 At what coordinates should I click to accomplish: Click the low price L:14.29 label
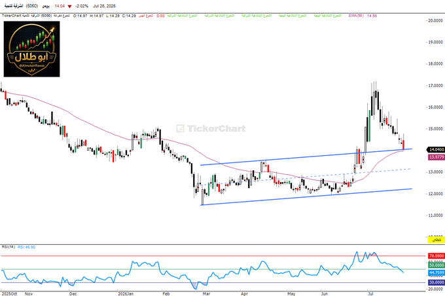113,16
